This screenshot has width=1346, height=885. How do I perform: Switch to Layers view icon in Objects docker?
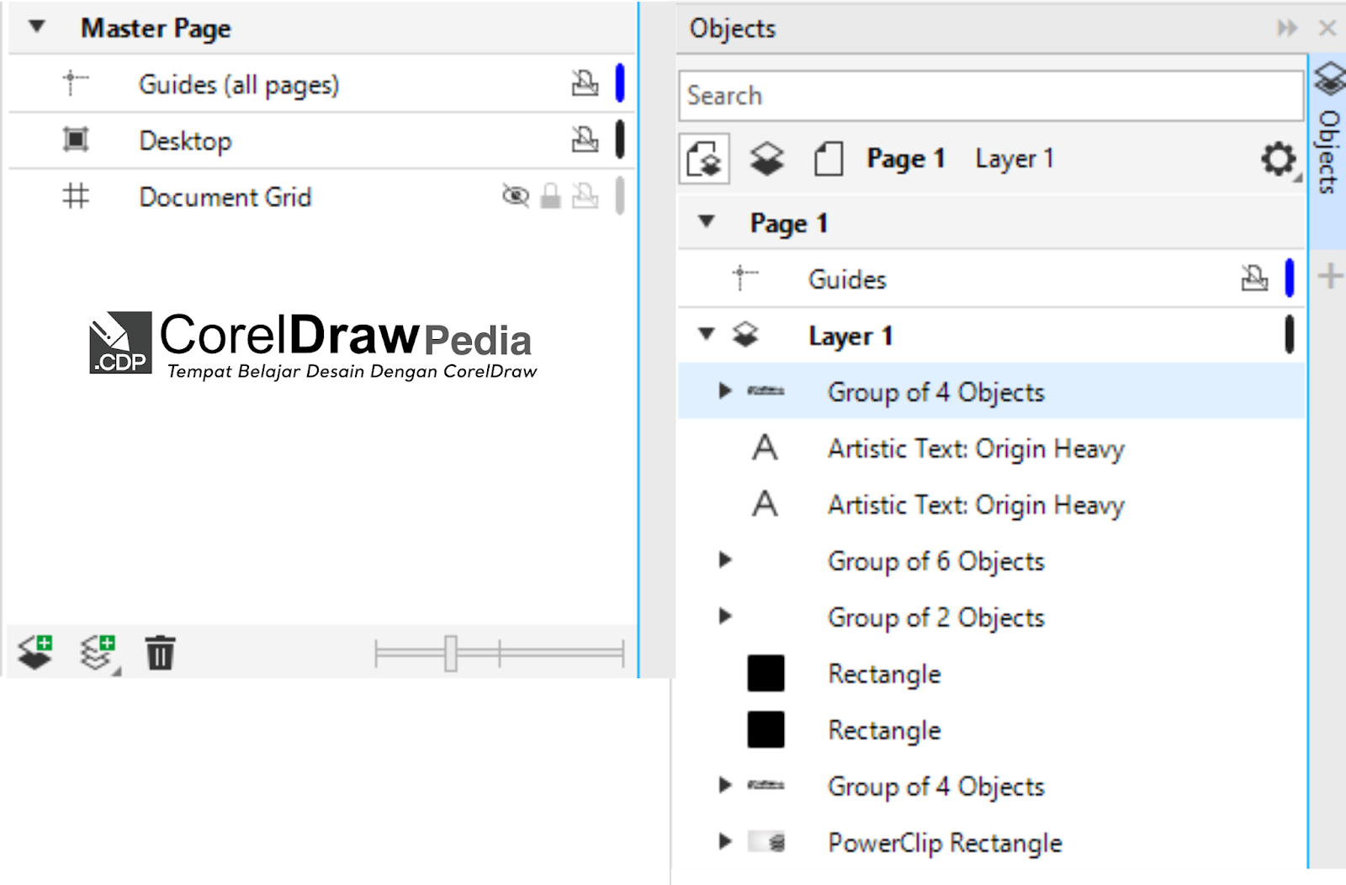click(766, 158)
